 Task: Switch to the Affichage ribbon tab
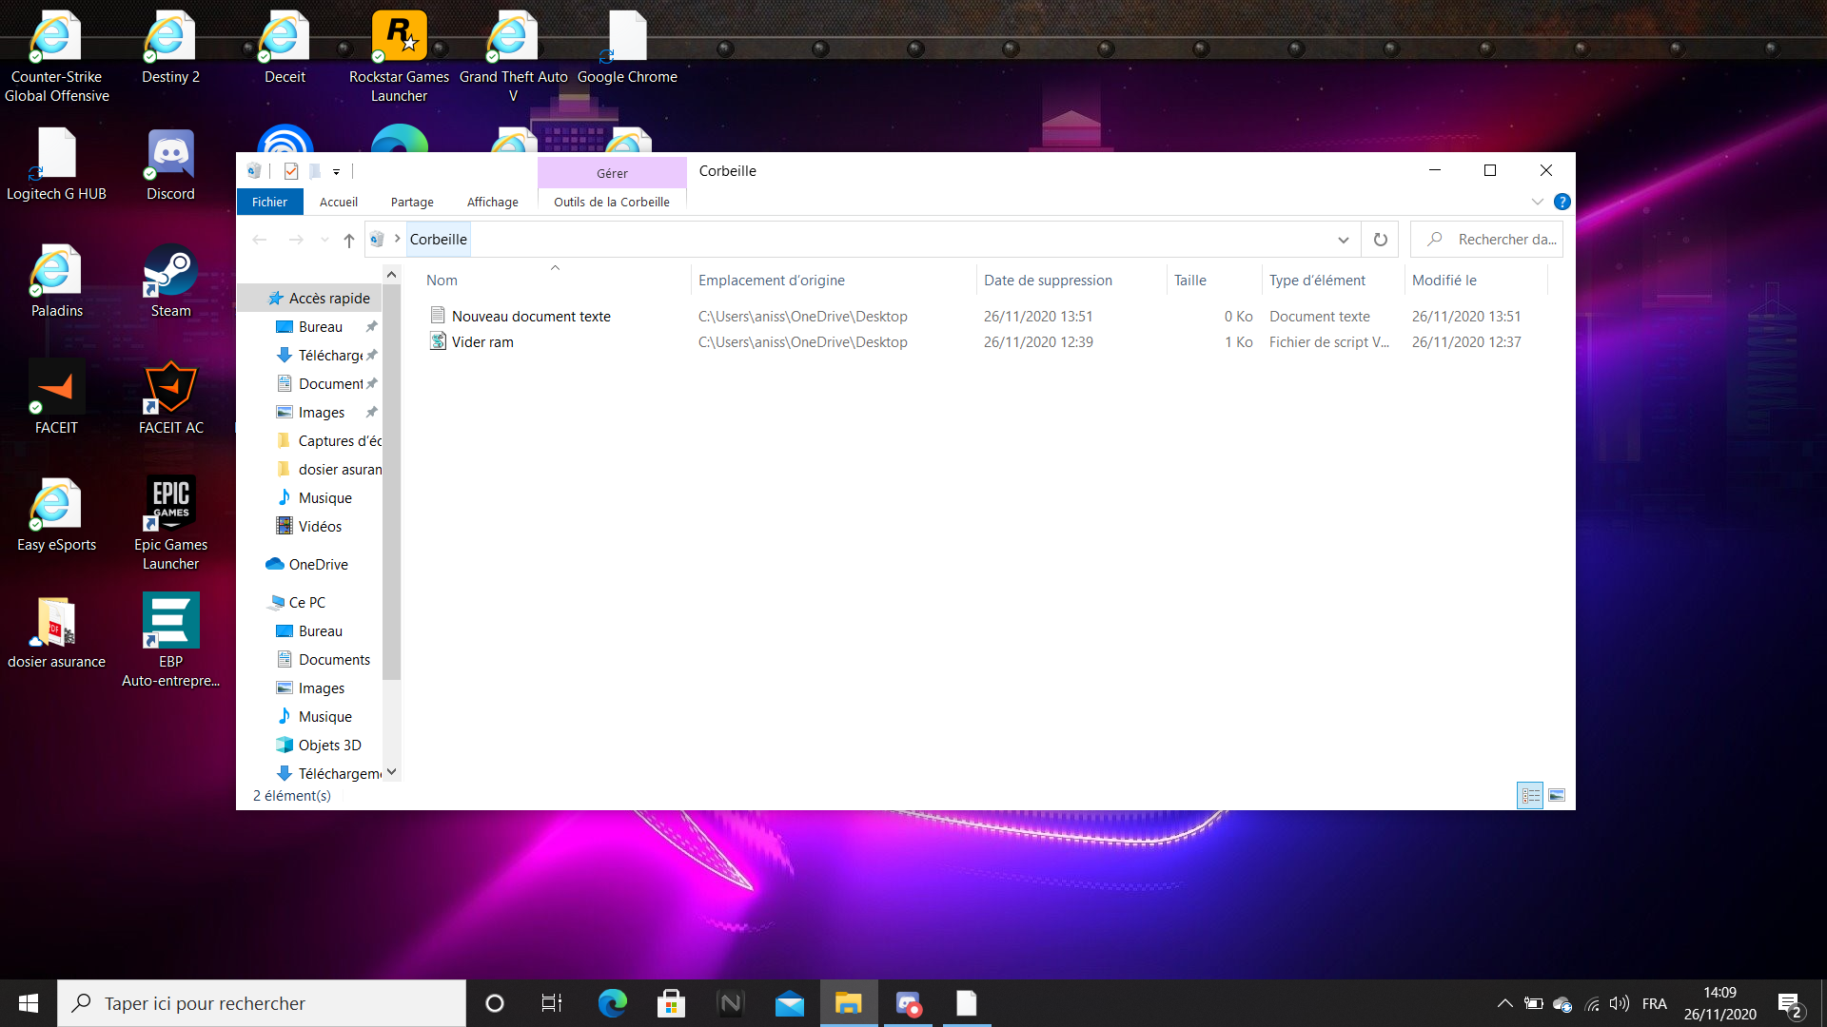click(493, 202)
